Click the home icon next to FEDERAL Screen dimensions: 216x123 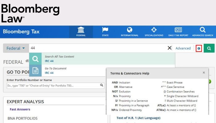pos(27,61)
